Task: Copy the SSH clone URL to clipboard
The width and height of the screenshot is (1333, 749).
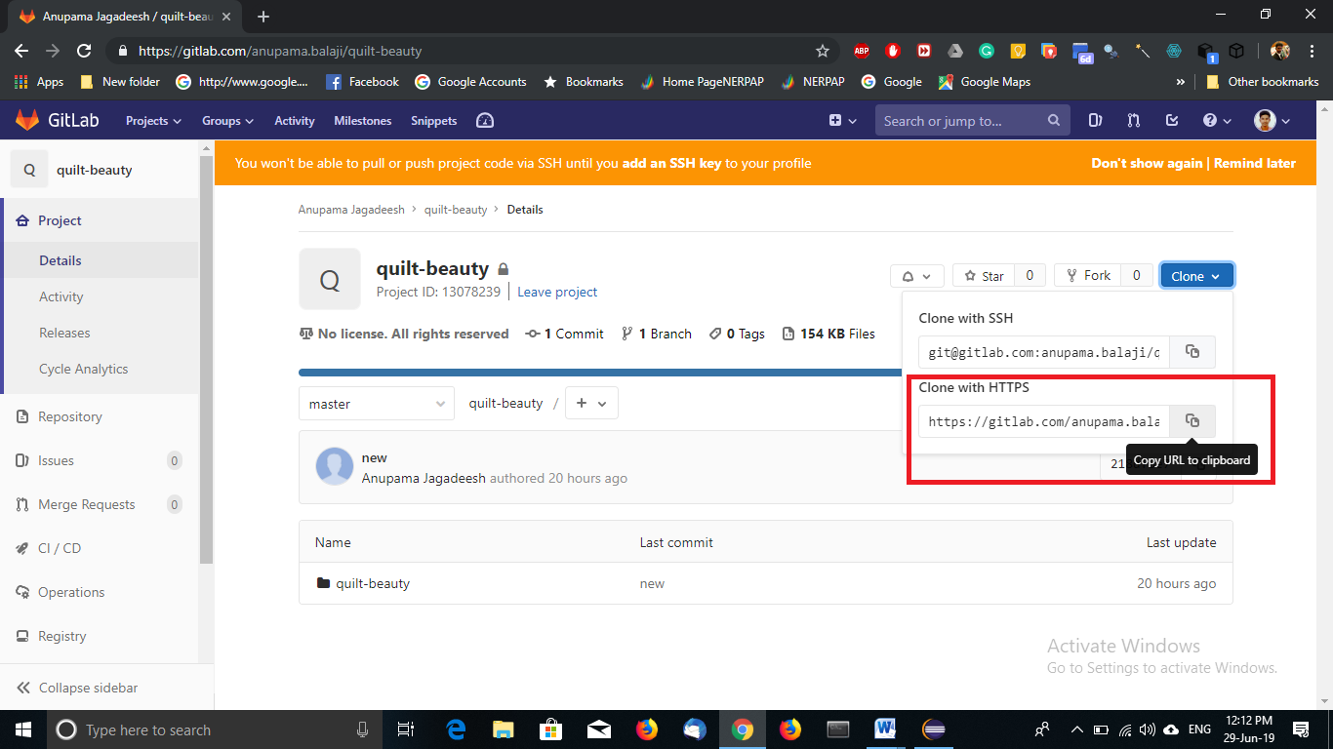Action: [1192, 352]
